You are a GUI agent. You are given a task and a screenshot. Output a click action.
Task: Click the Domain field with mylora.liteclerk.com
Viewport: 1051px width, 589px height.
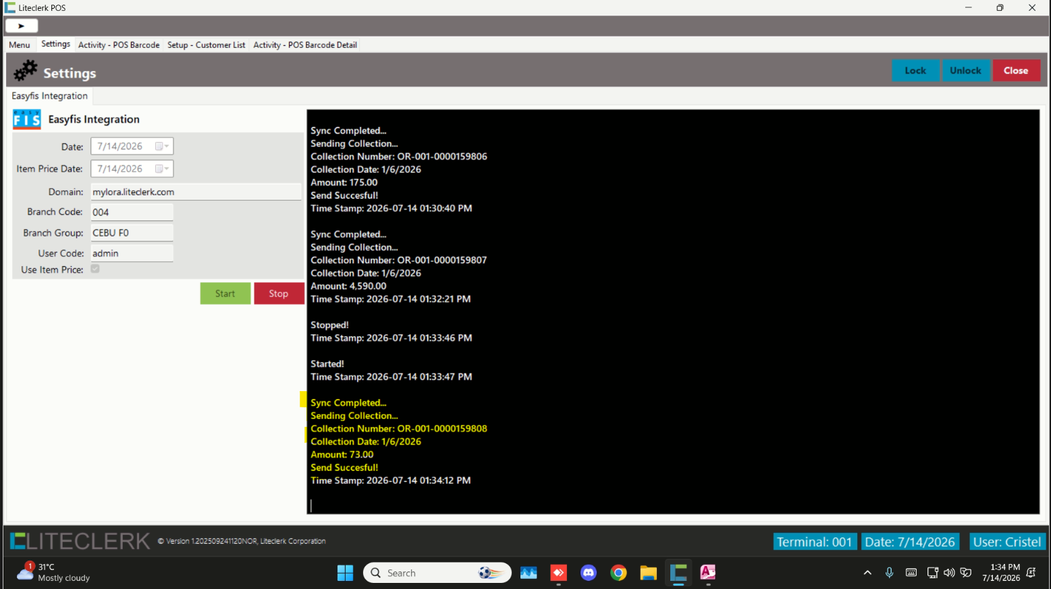coord(196,192)
